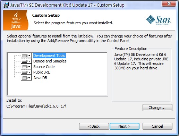Click the Public JRE drive icon
This screenshot has width=179, height=136.
(x=25, y=72)
